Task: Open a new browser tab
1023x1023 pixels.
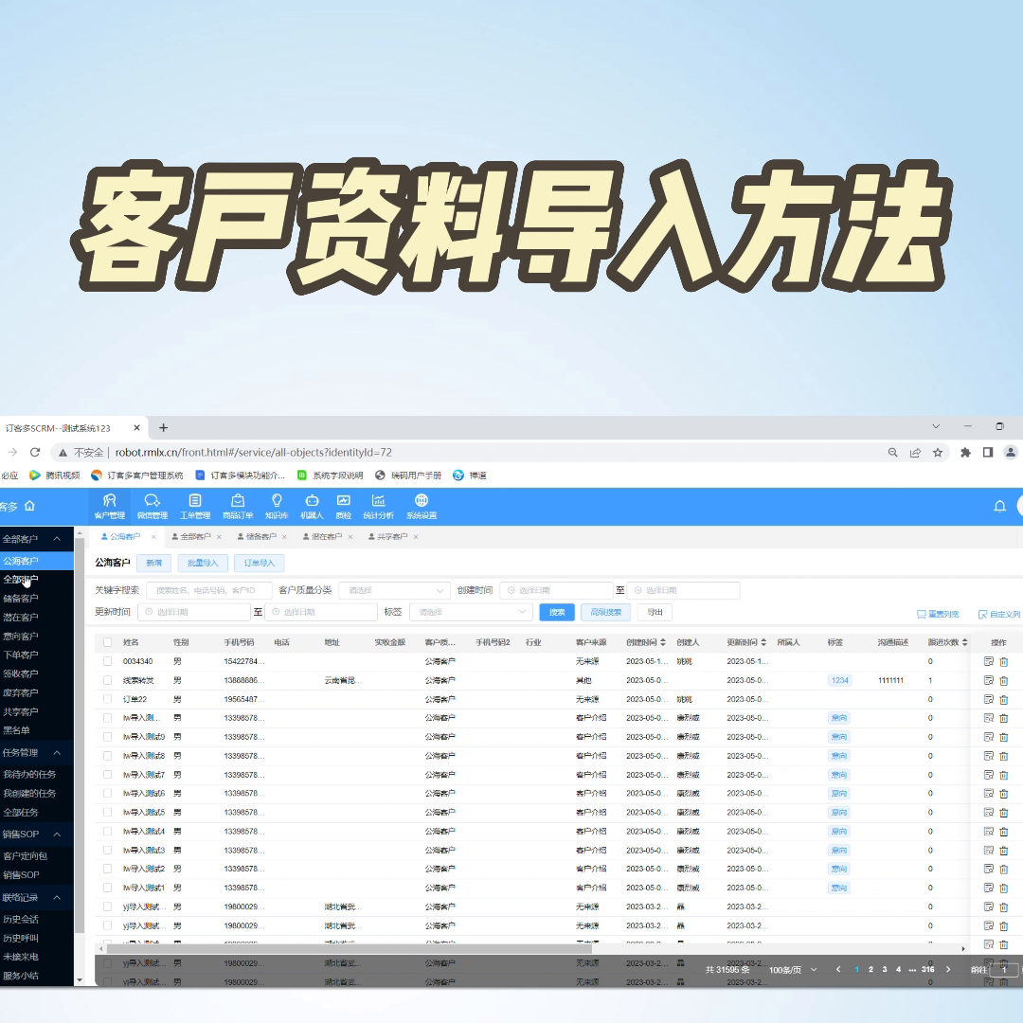Action: (163, 427)
